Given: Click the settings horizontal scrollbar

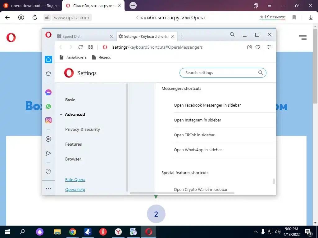Looking at the screenshot, I should pyautogui.click(x=182, y=193).
